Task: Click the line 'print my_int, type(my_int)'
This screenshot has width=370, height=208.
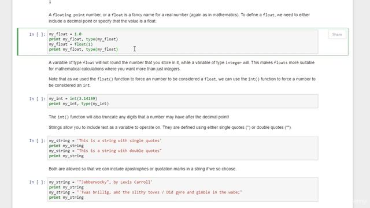Action: [x=79, y=104]
